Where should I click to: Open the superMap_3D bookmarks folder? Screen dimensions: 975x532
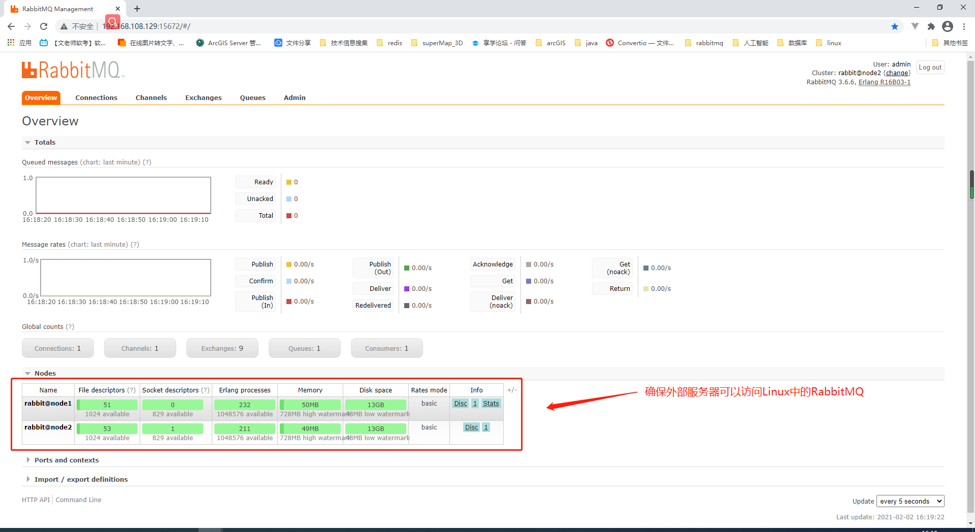437,43
